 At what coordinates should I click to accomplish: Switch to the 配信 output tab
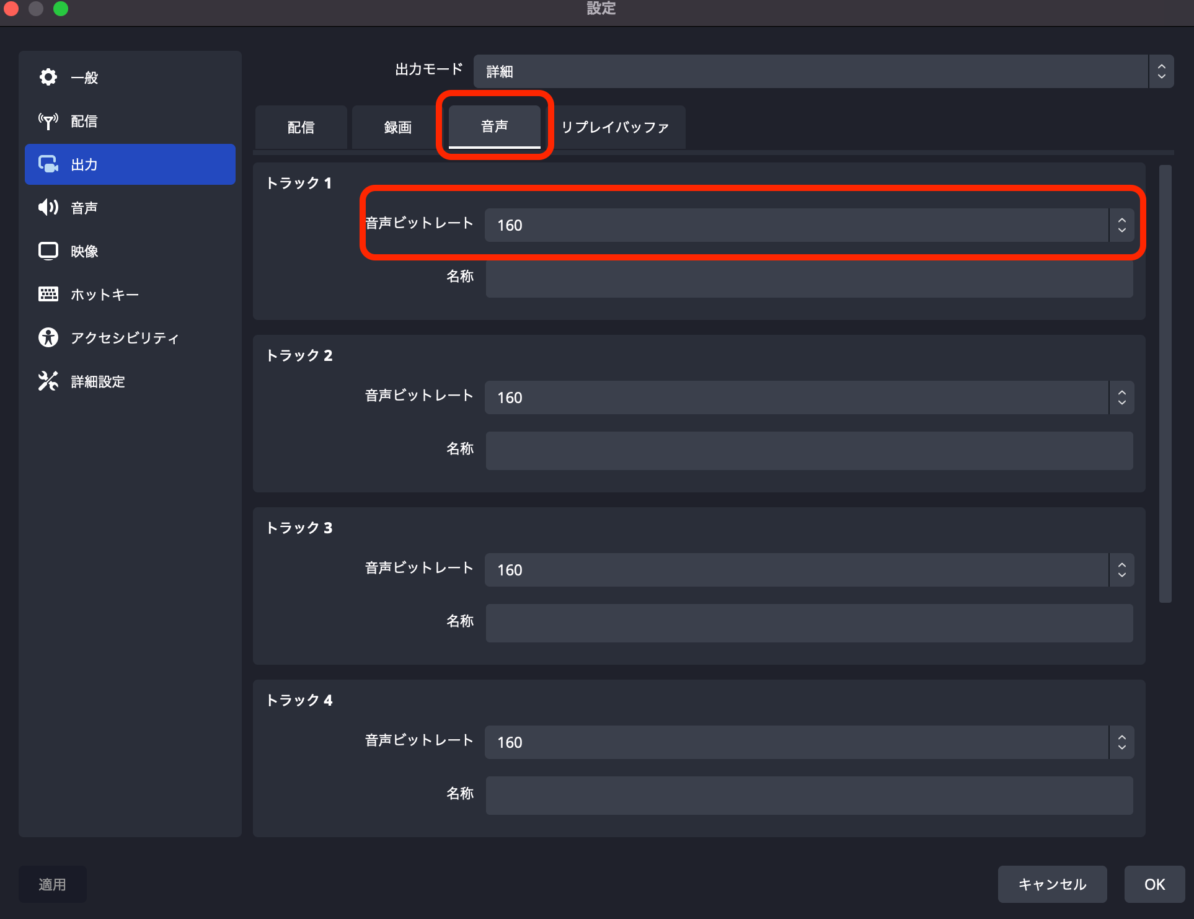pos(300,127)
